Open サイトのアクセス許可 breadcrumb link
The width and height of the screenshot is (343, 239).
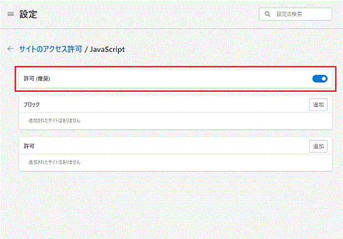tap(51, 49)
